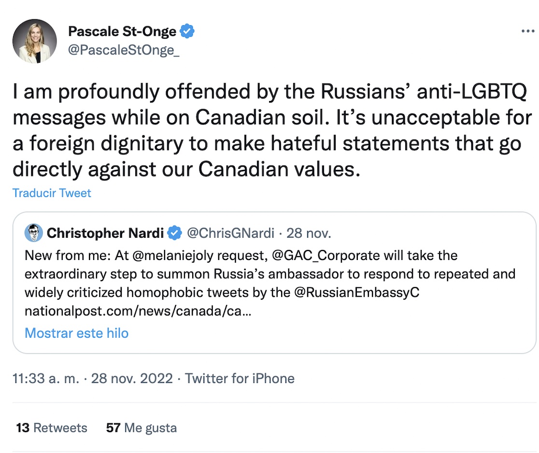Click Pascale St-Onge's profile photo
The width and height of the screenshot is (539, 453).
coord(34,41)
